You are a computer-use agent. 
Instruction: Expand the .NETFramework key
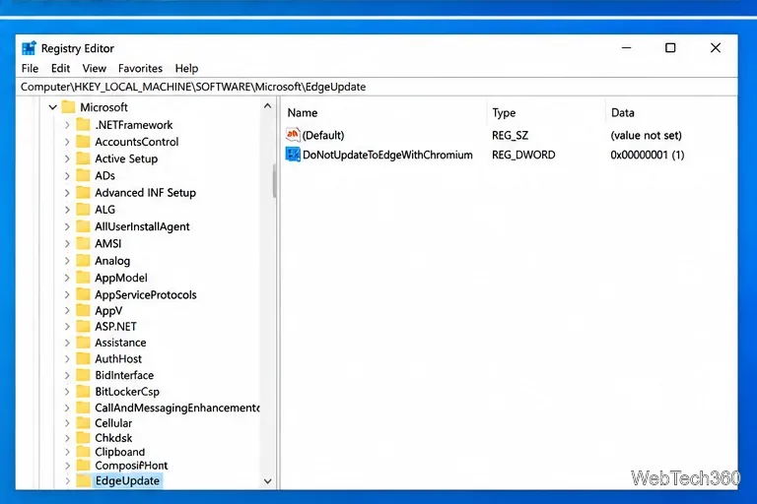click(x=67, y=125)
